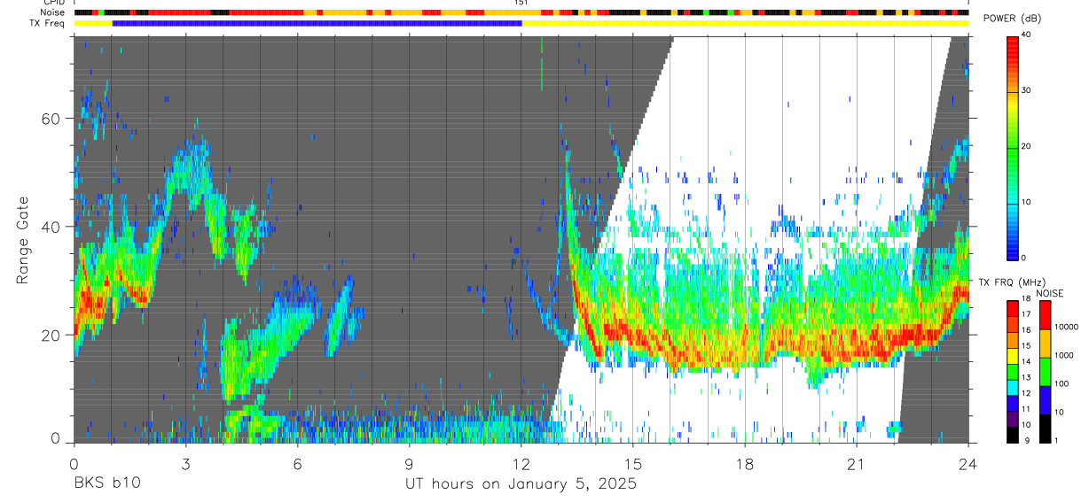Select the 'UT hours on January 5, 2025' axis title
1089x502 pixels.
[x=521, y=484]
